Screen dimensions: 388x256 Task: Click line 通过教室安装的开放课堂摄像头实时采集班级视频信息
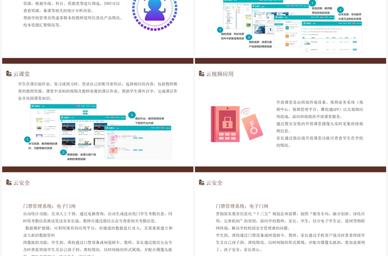tap(320, 127)
